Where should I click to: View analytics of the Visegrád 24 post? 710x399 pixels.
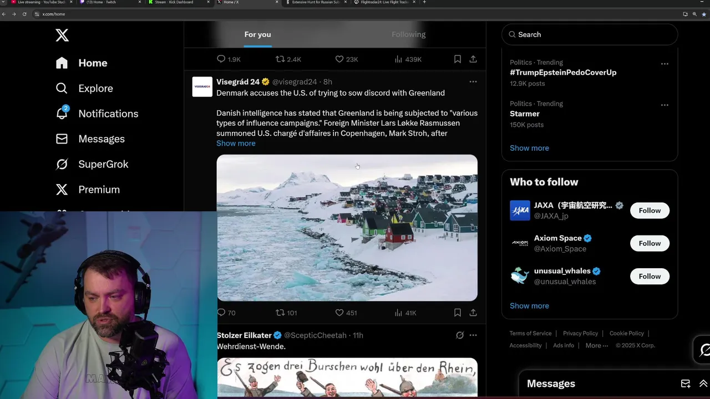click(x=405, y=313)
